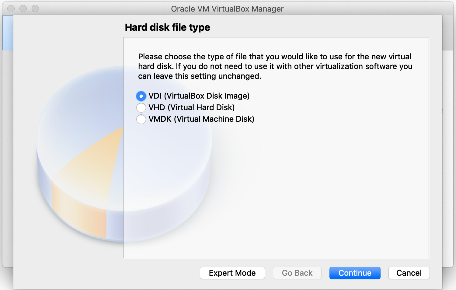Choose the VHD (Virtual Hard Disk) radio button
Viewport: 456px width, 290px height.
coord(141,108)
